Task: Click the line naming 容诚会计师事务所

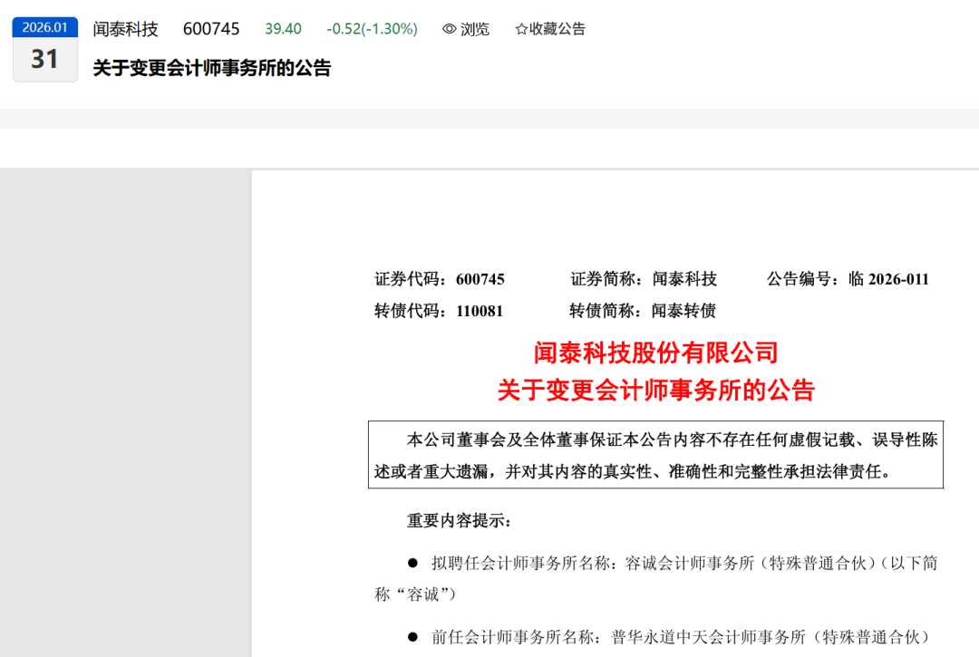Action: pyautogui.click(x=673, y=564)
